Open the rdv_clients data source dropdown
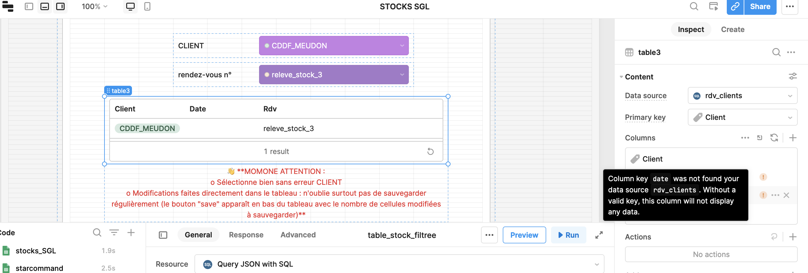 [742, 96]
